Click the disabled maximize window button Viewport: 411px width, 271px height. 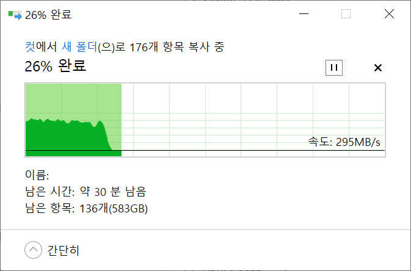(346, 13)
